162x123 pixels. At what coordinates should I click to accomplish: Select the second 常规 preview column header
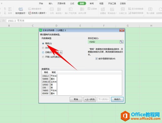coord(54,72)
